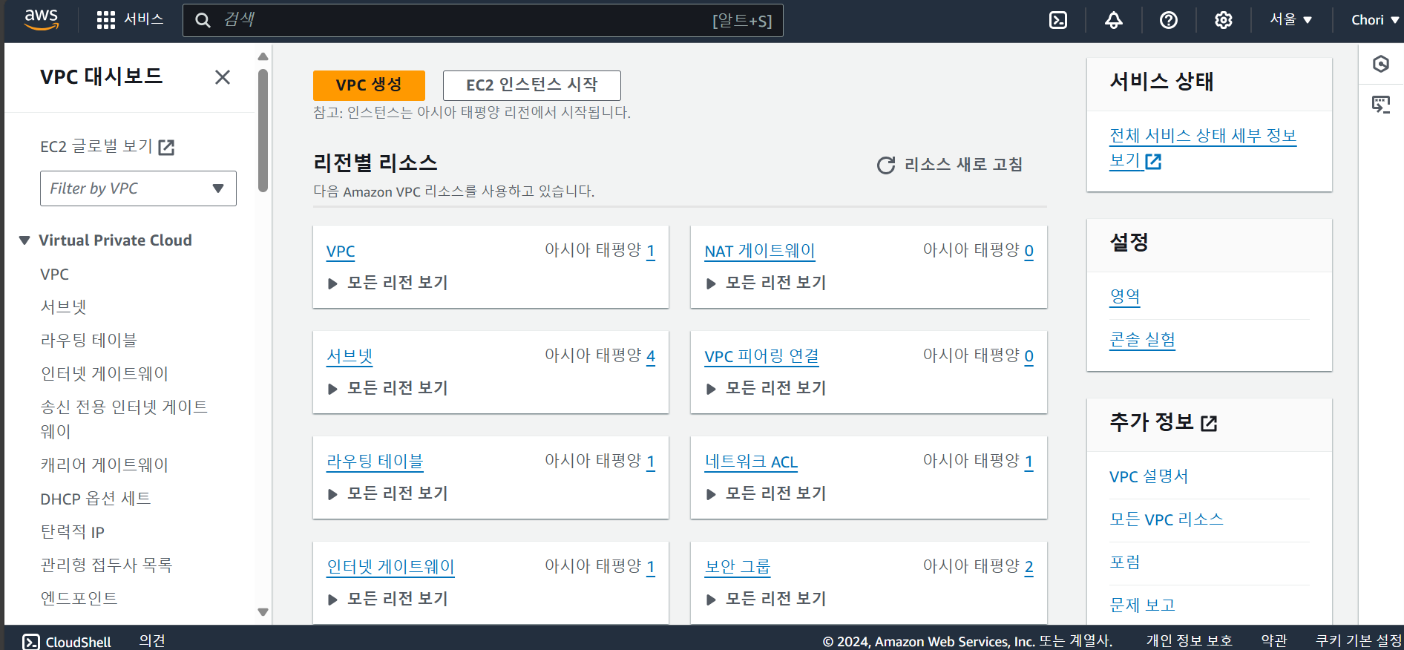Expand 모든 리전 보기 under VPC 피어링 연결
The height and width of the screenshot is (650, 1404).
(766, 388)
